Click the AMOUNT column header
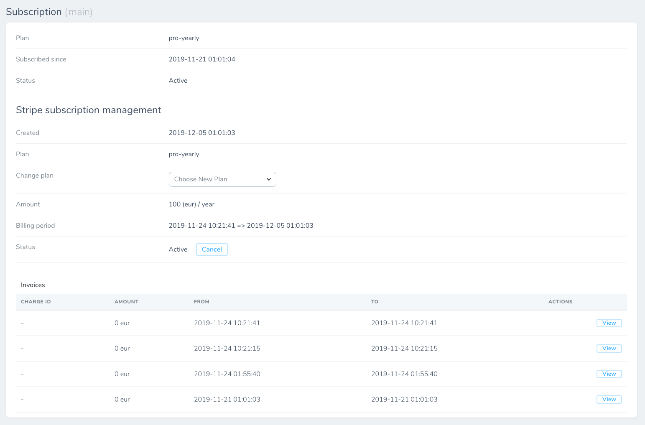645x425 pixels. click(x=126, y=302)
